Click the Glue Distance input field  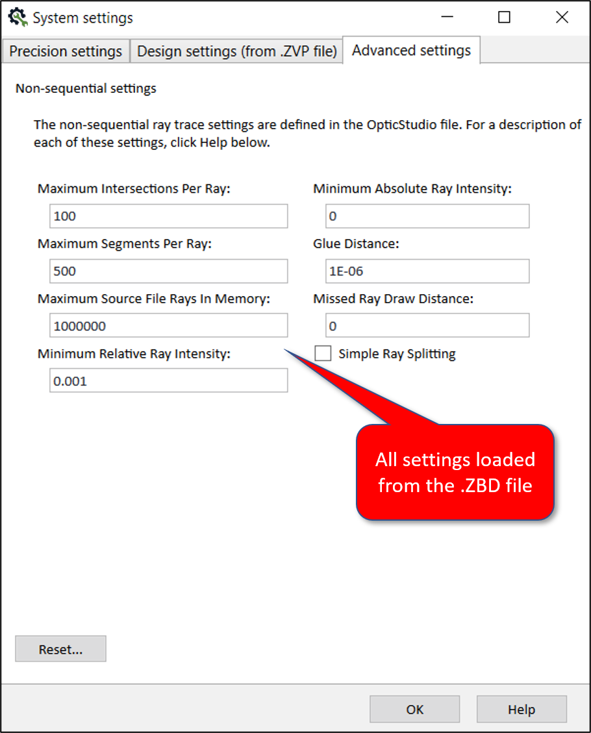[427, 271]
